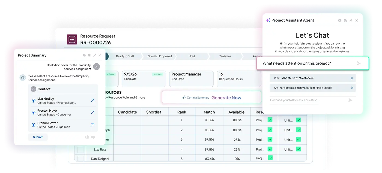Screen dimensions: 382x173
Task: Send the Milestone X status suggestion arrow
Action: pos(352,78)
